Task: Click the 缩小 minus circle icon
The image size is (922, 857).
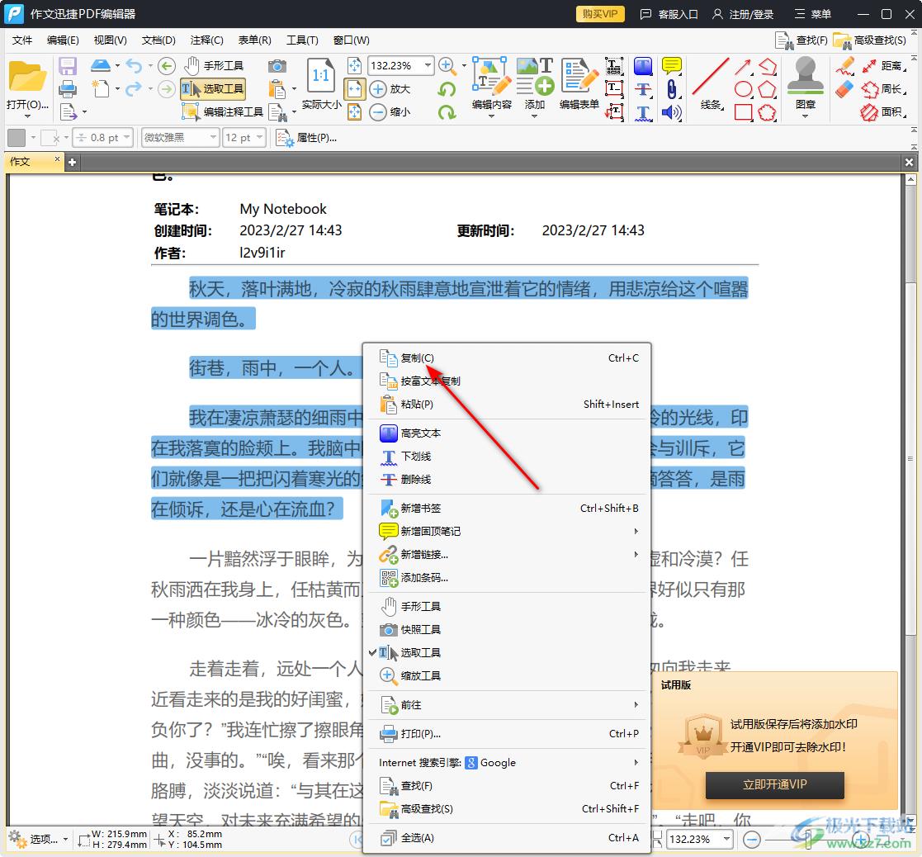Action: click(x=378, y=111)
